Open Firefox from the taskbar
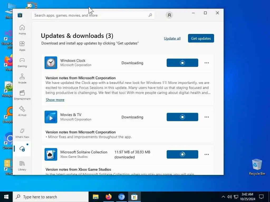 coord(108,197)
